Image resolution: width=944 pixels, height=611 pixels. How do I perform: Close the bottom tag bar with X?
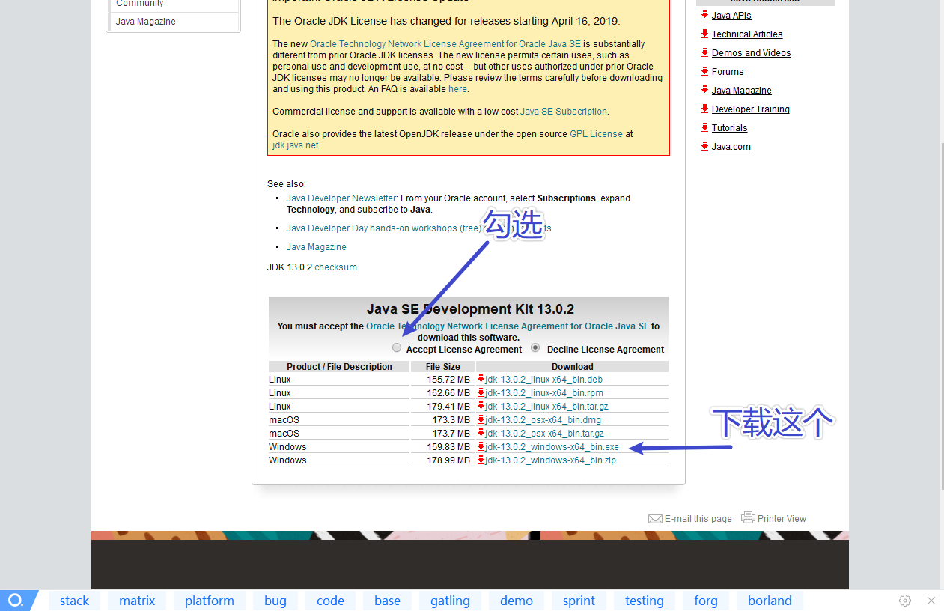click(x=931, y=601)
